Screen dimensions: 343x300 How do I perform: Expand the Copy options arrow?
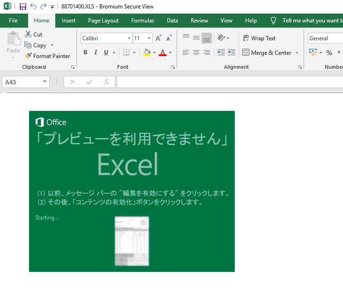pyautogui.click(x=52, y=45)
